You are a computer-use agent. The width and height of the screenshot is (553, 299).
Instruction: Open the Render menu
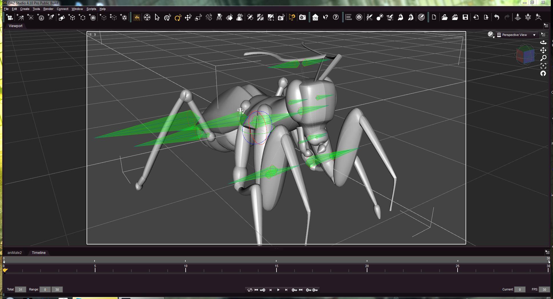[48, 9]
